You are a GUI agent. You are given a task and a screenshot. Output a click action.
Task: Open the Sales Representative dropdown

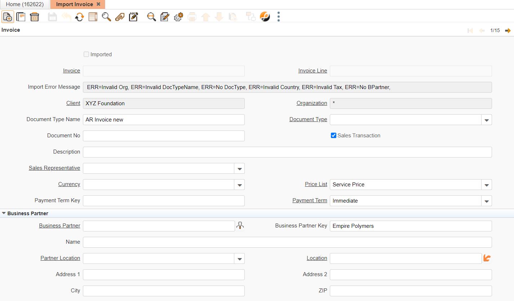click(239, 168)
